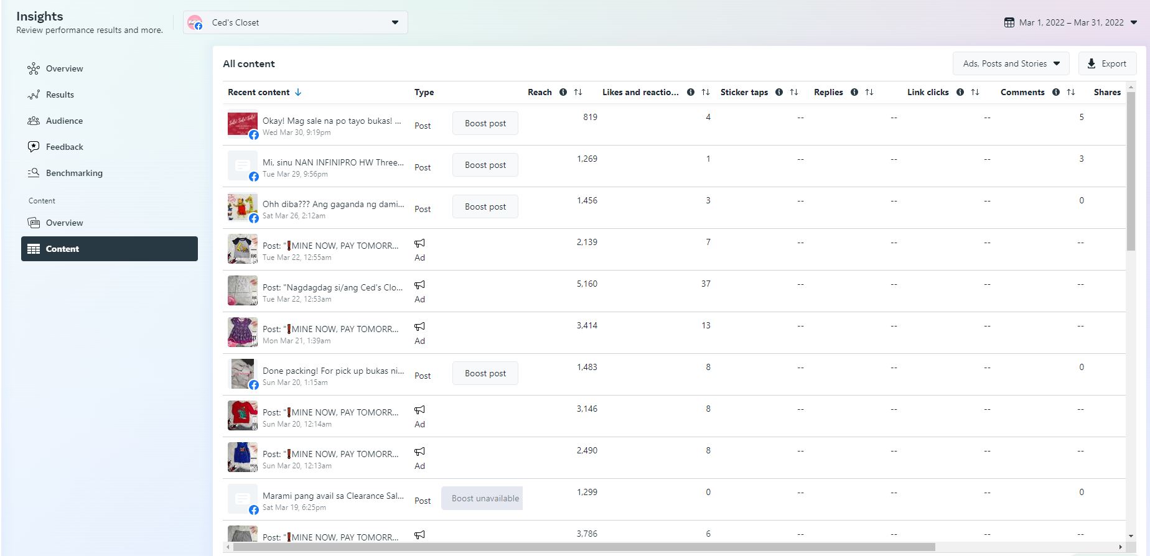
Task: Click the Reach column info icon
Action: point(563,92)
